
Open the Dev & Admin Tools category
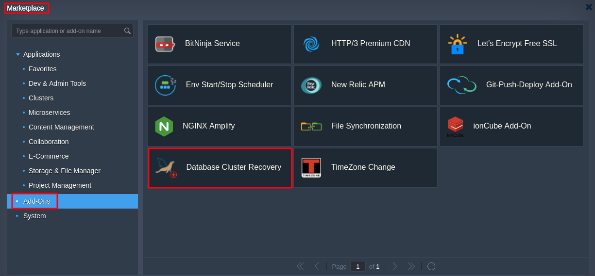[57, 83]
